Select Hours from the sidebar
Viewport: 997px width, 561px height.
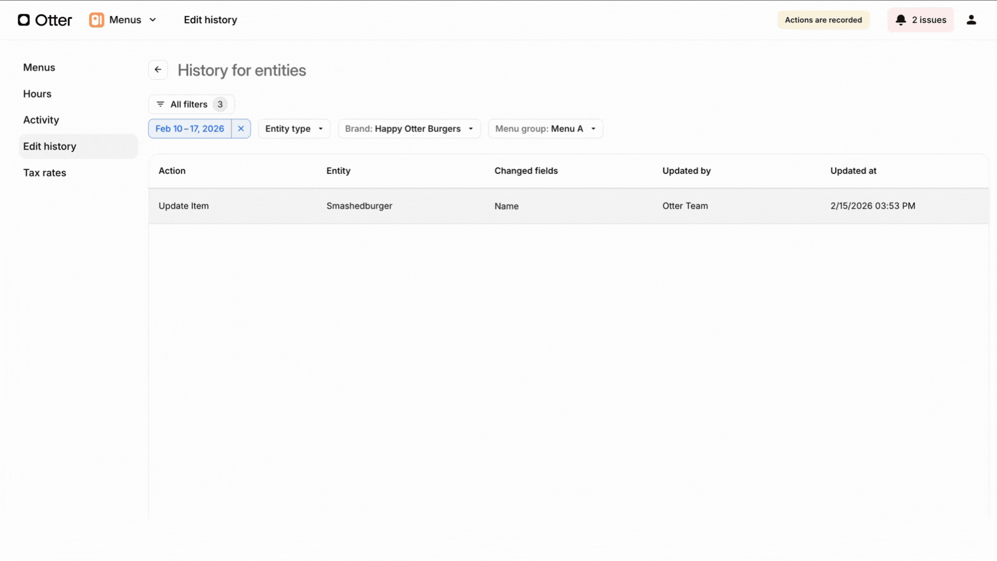click(x=37, y=94)
